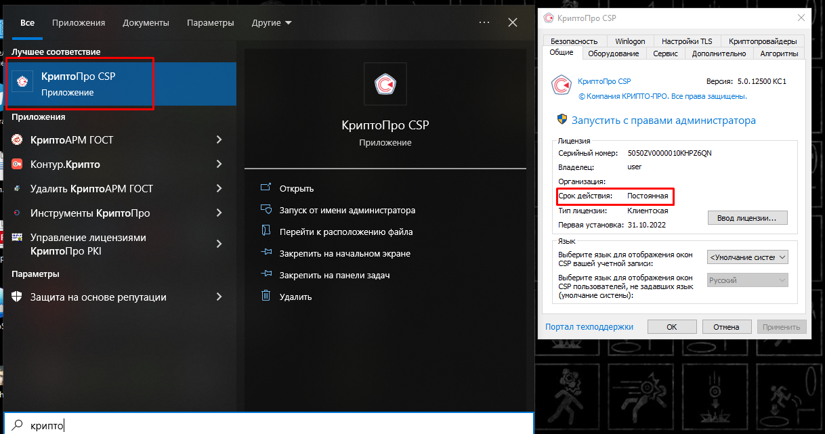Click the serial number 5050ZV0000010KHPZ6QN
The width and height of the screenshot is (825, 434).
coord(669,153)
